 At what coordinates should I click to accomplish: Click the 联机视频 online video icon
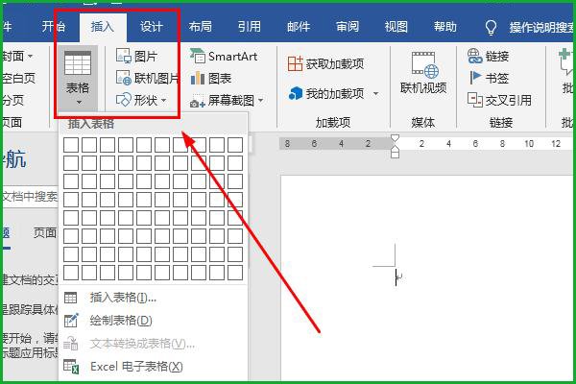(x=424, y=65)
